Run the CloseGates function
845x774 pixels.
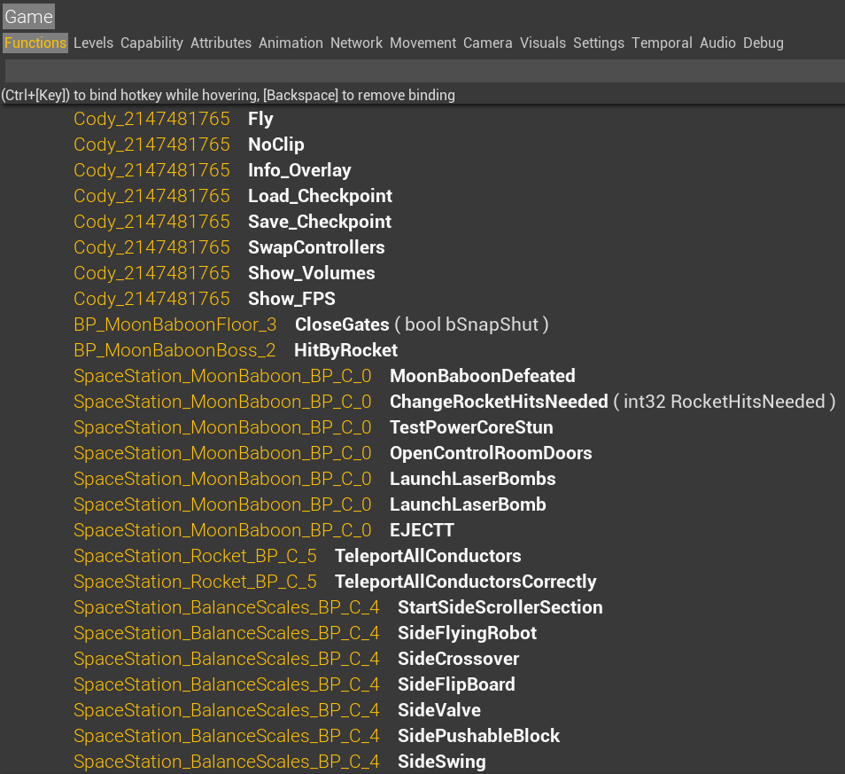coord(342,324)
